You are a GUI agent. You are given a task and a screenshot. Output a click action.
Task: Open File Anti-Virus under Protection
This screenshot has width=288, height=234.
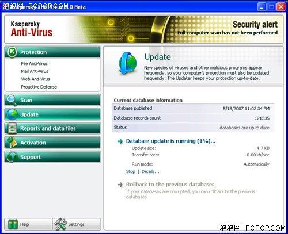tap(34, 63)
